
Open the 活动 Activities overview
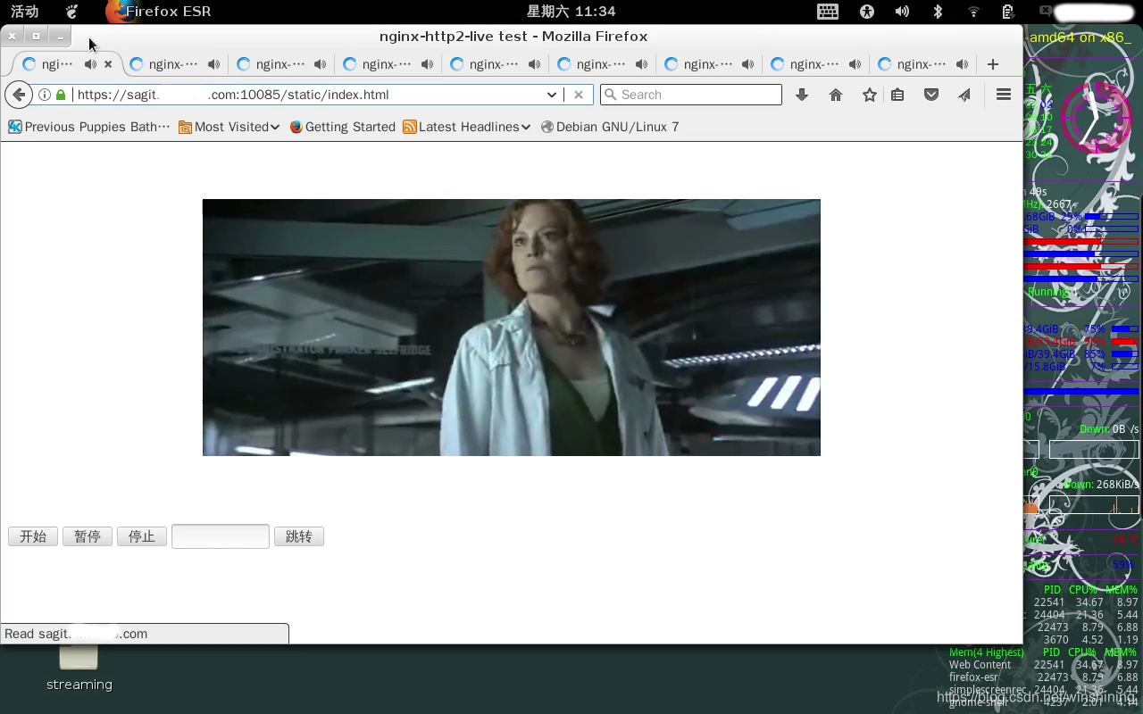(x=24, y=12)
